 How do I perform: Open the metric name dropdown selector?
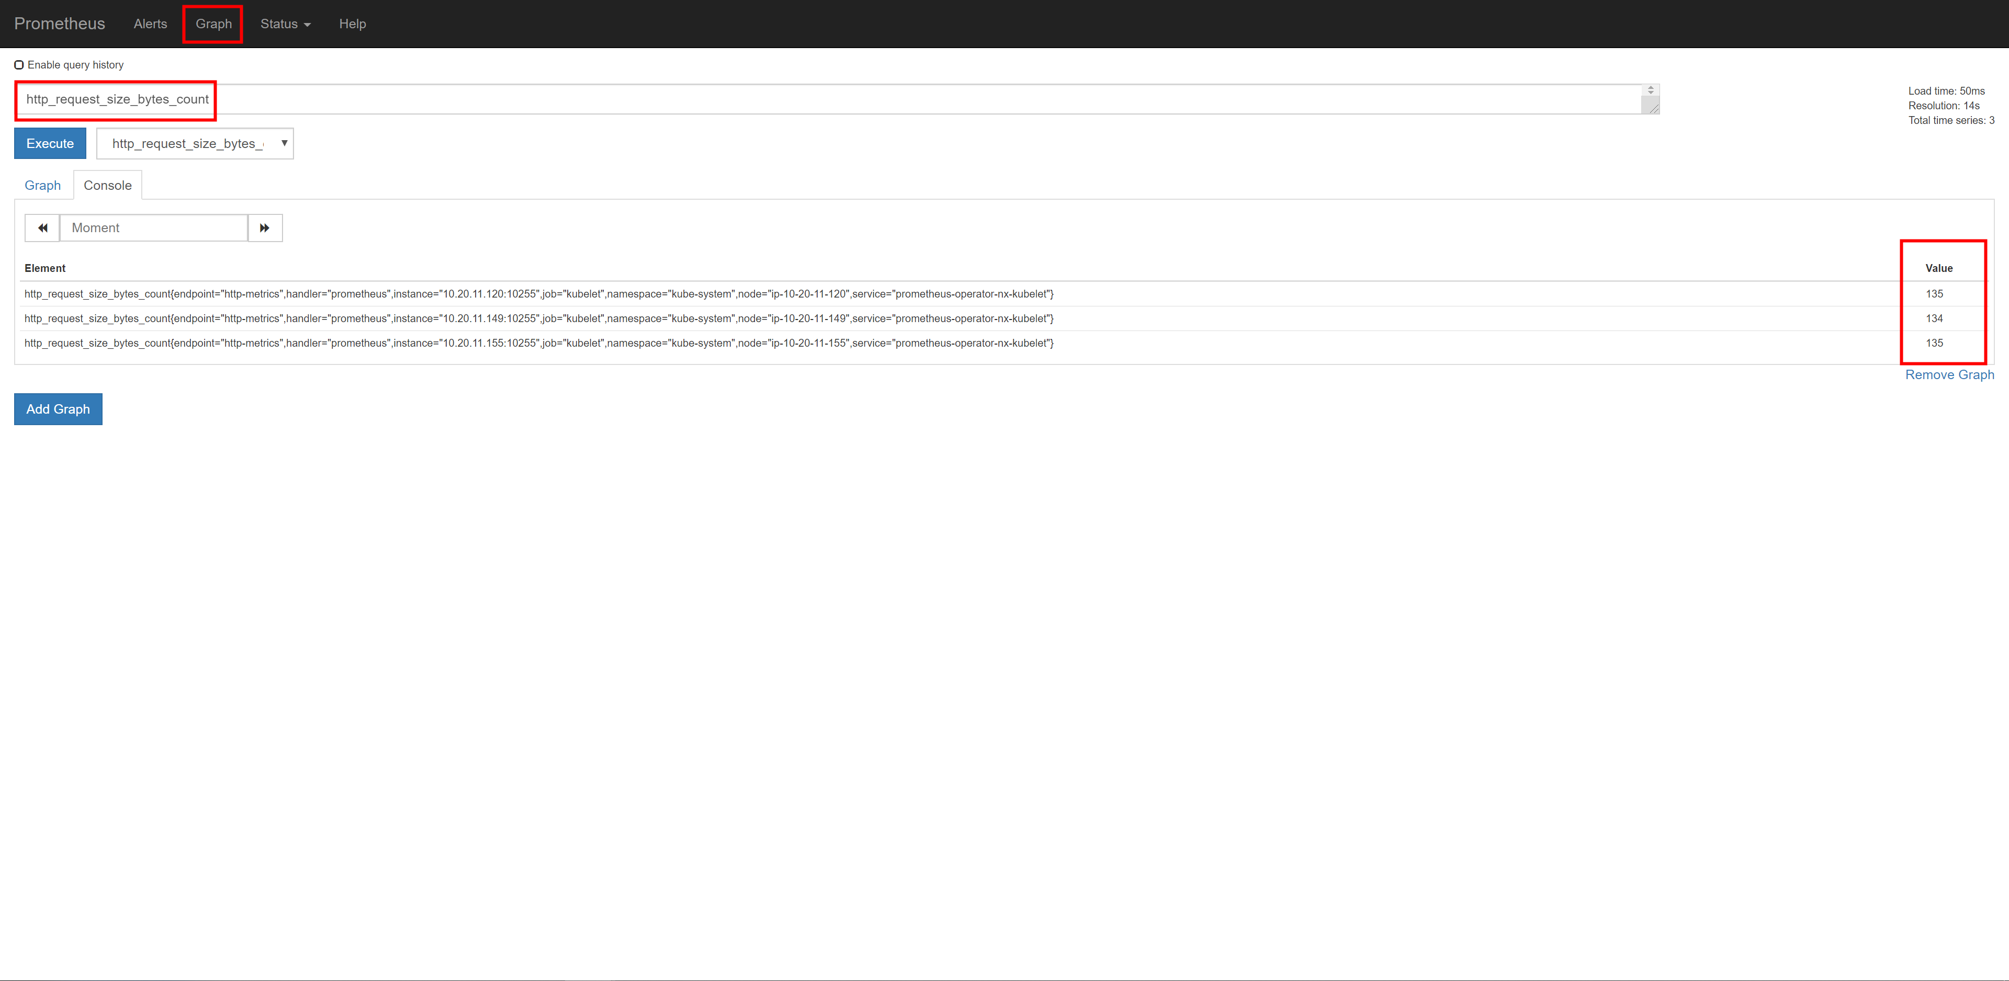pos(195,143)
